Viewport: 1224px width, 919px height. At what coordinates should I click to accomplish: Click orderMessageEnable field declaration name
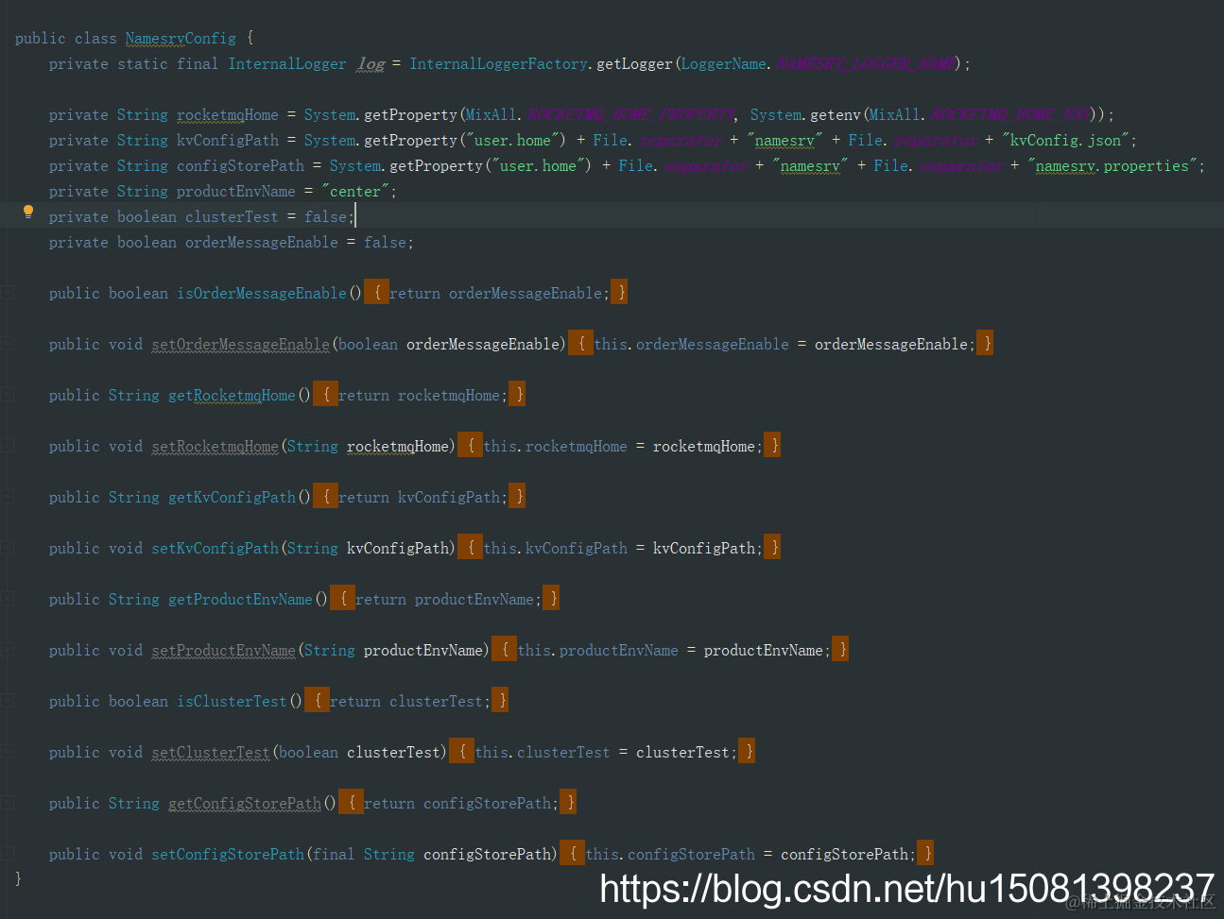(x=262, y=242)
